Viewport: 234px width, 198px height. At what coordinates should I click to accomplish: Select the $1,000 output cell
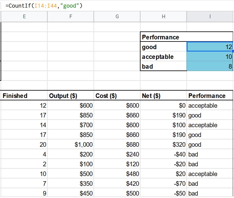[x=71, y=145]
